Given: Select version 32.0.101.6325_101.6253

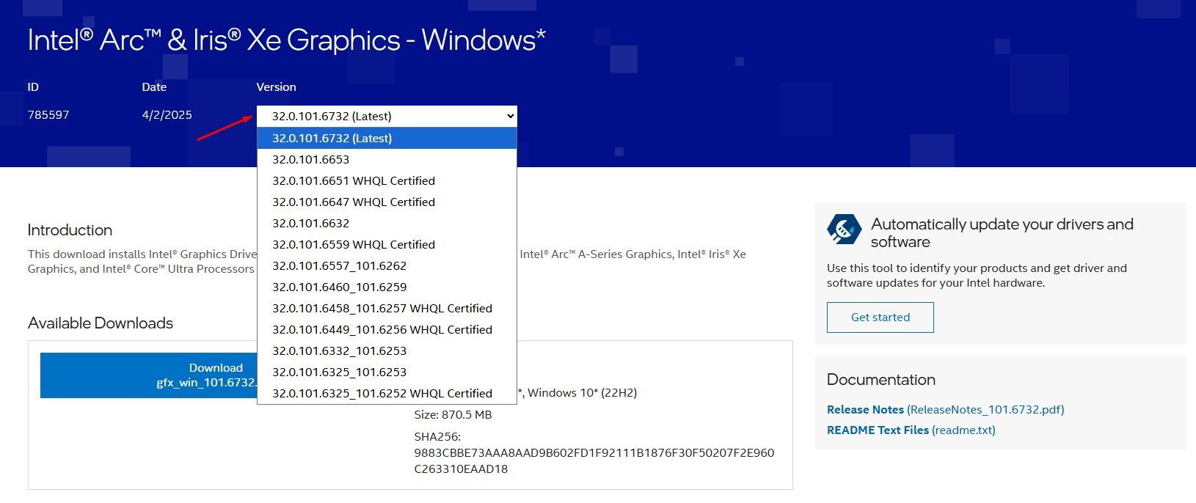Looking at the screenshot, I should [387, 372].
